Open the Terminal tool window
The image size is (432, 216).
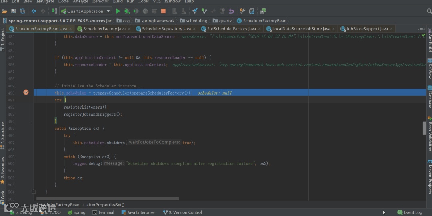(103, 212)
